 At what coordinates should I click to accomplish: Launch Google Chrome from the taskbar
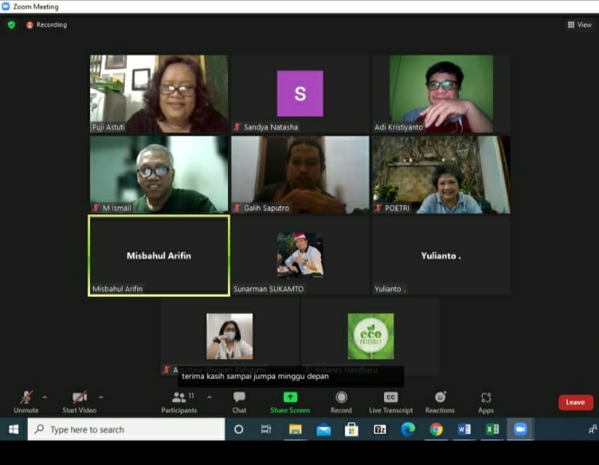pyautogui.click(x=436, y=429)
